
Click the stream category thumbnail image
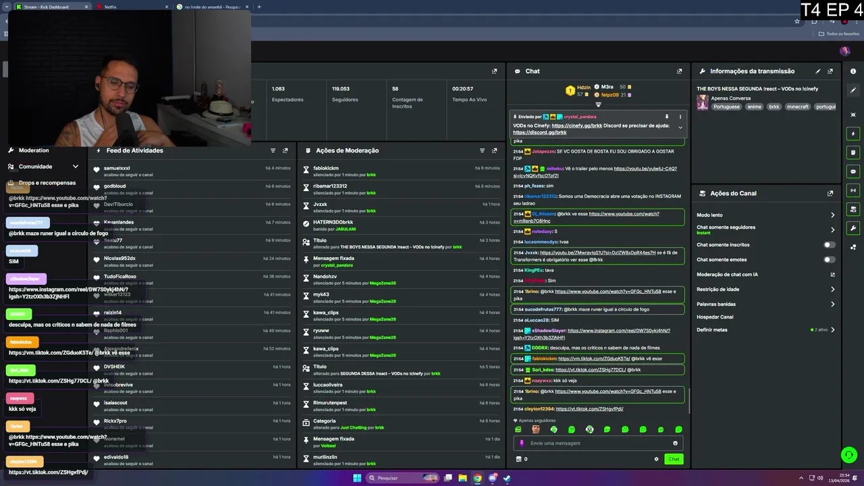pos(703,102)
